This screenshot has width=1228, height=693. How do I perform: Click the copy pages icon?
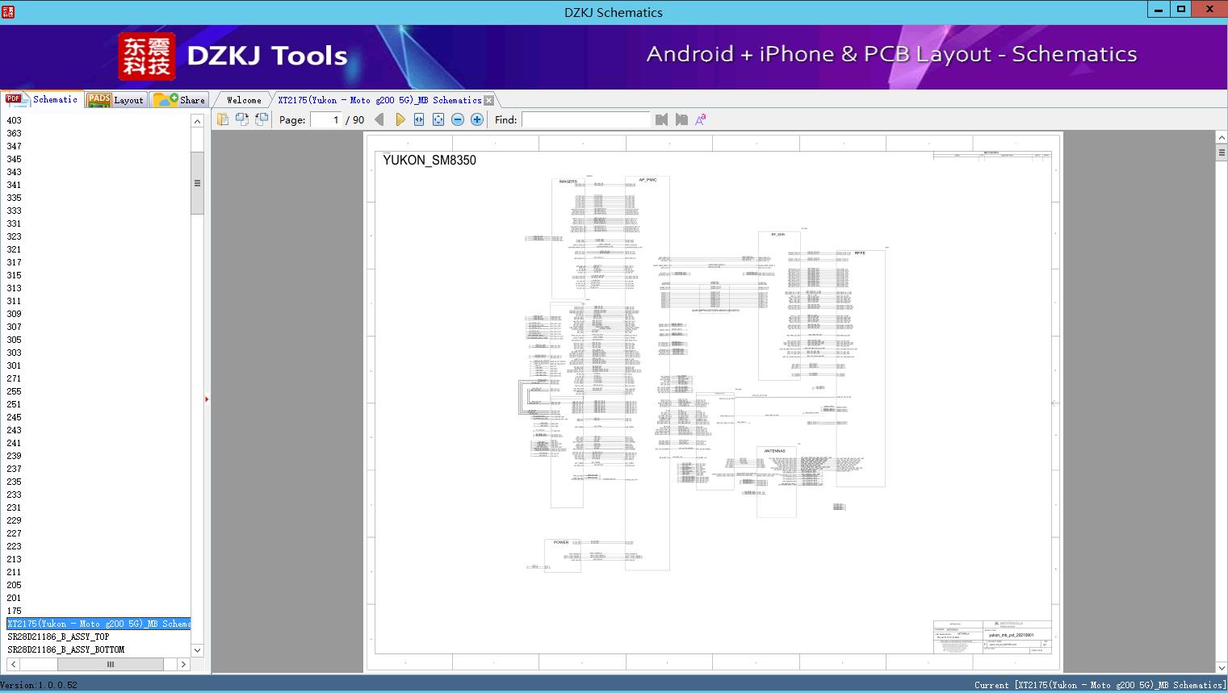click(x=222, y=119)
